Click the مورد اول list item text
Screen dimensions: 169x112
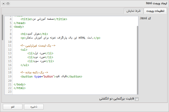pyautogui.click(x=39, y=53)
